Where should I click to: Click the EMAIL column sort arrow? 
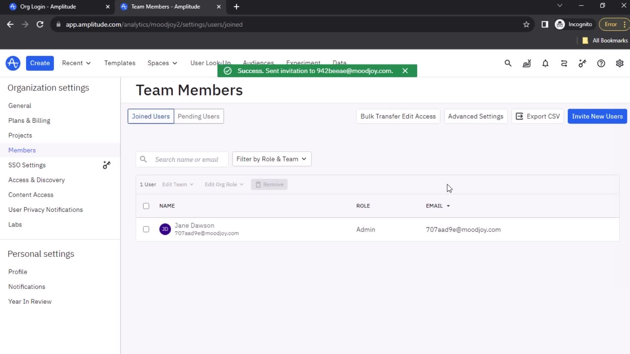449,206
